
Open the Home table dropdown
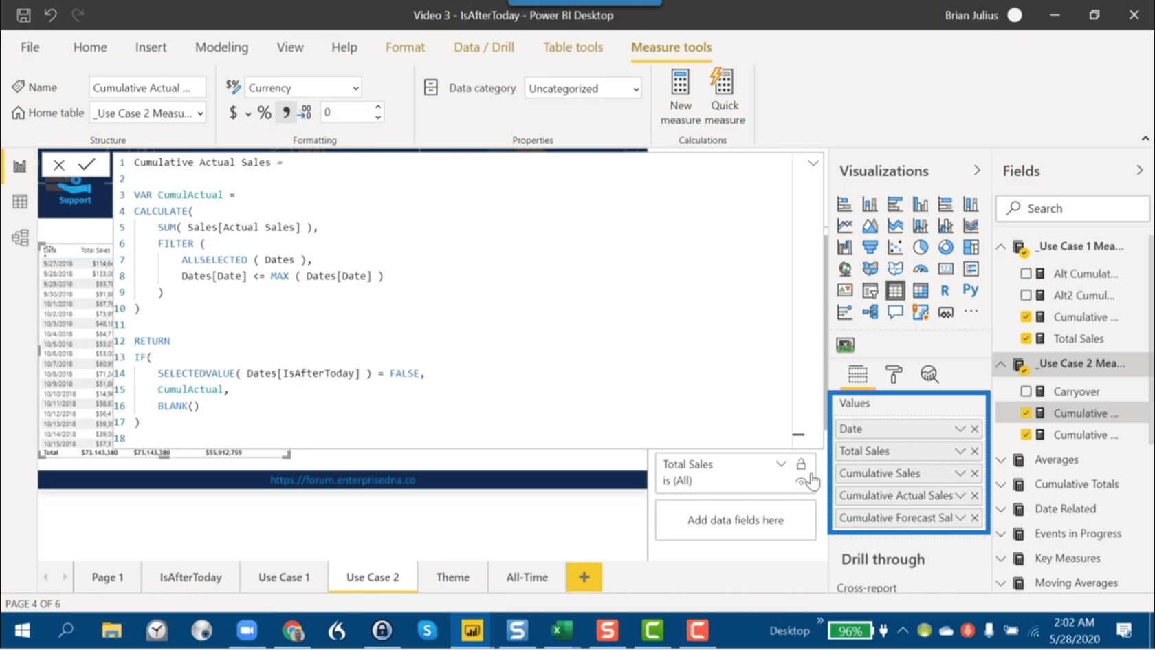(148, 113)
